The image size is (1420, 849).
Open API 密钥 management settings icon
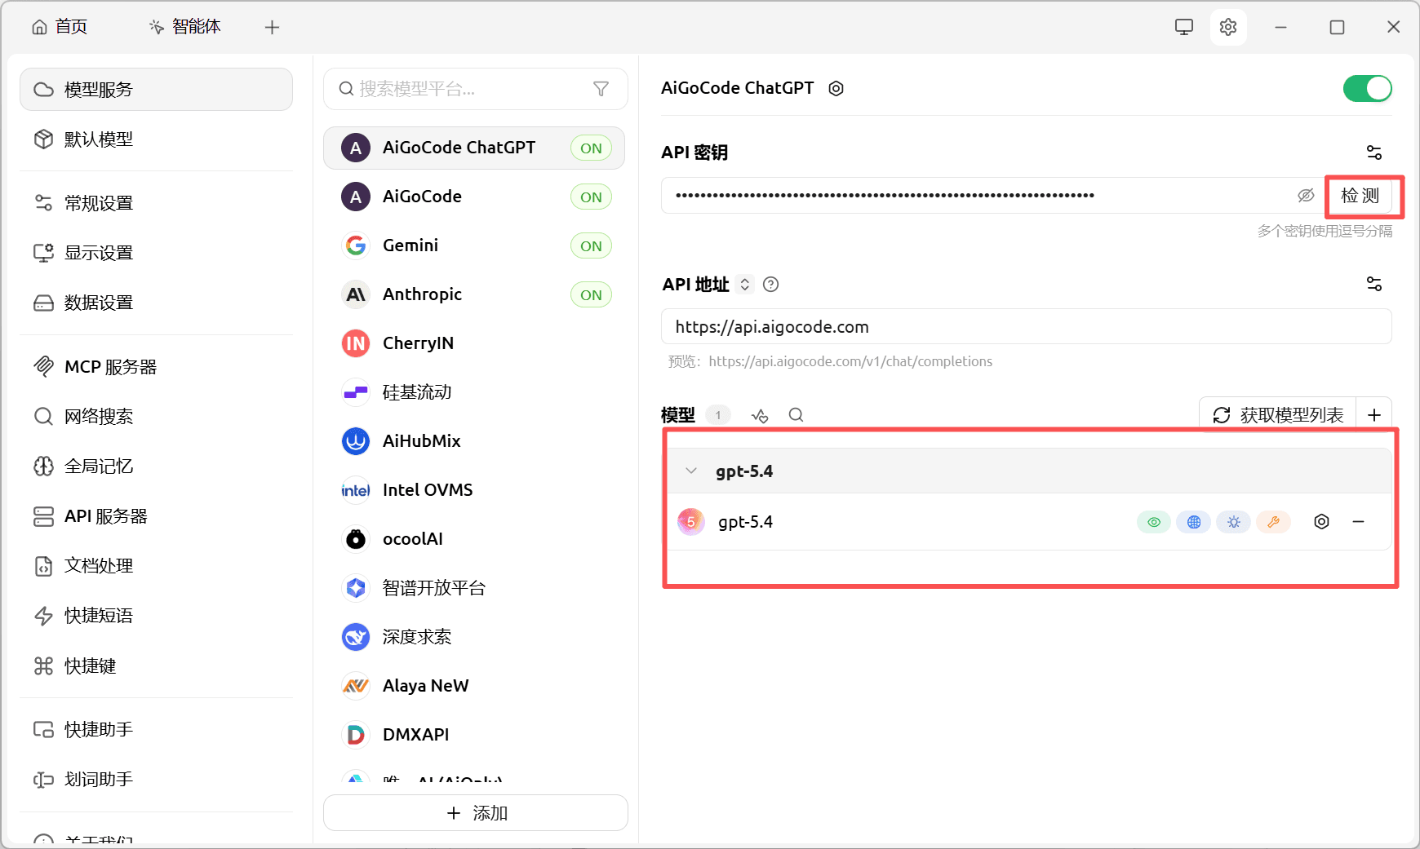(1374, 153)
